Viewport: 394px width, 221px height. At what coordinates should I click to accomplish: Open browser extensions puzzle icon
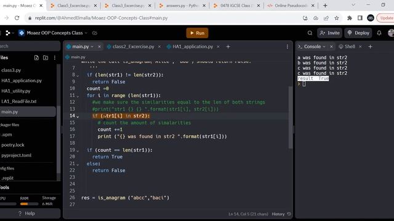[350, 18]
